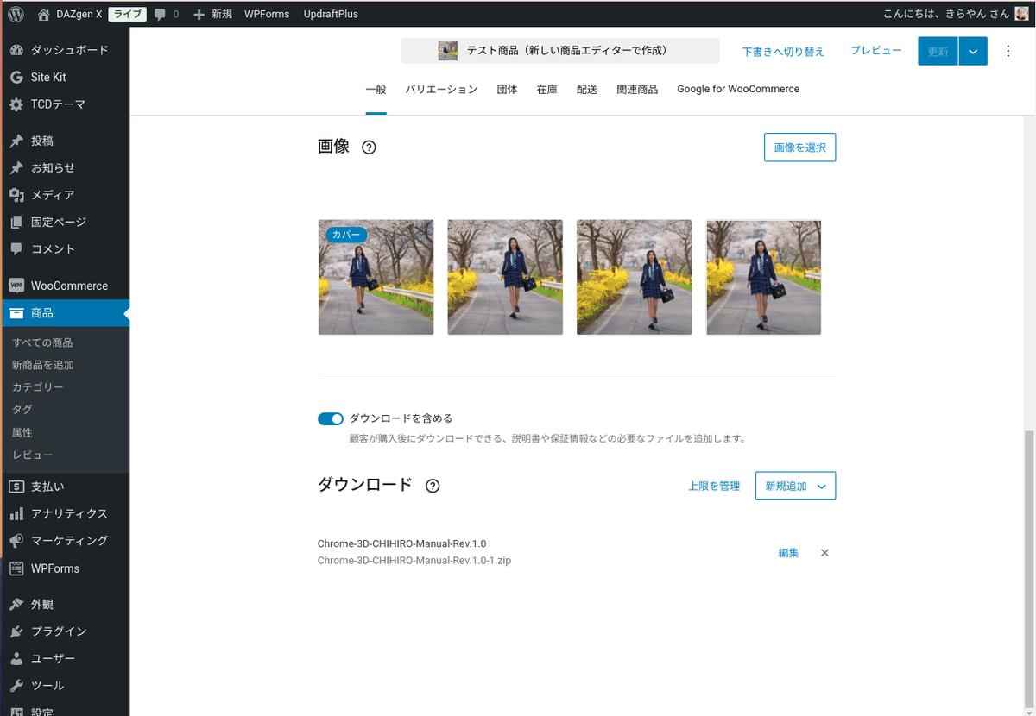This screenshot has height=716, width=1036.
Task: Click the plus icon for 新規
Action: pos(199,15)
